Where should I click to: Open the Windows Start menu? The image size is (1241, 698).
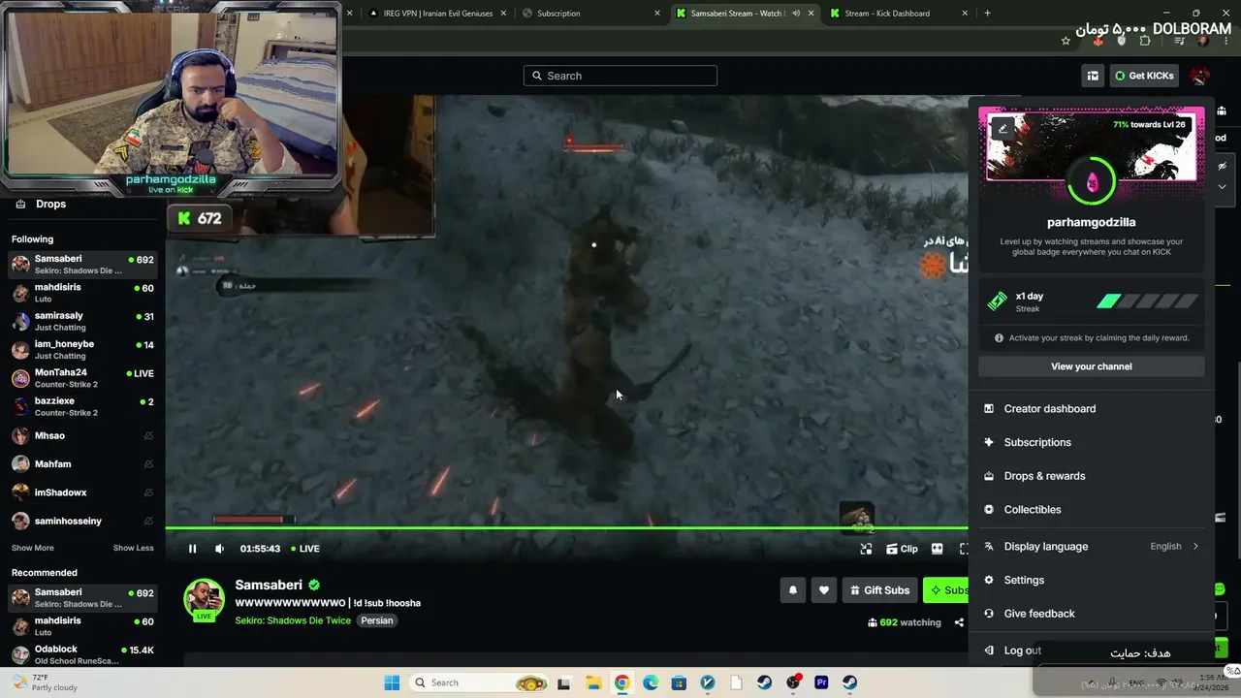pos(392,682)
